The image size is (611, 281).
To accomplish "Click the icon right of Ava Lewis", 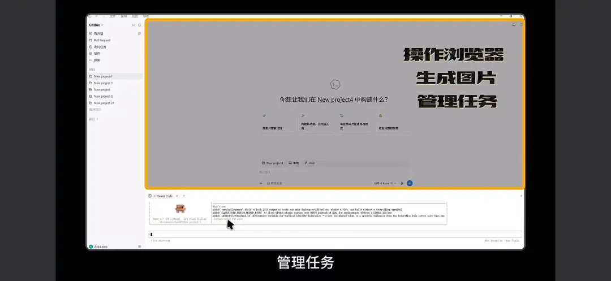I will (x=140, y=247).
